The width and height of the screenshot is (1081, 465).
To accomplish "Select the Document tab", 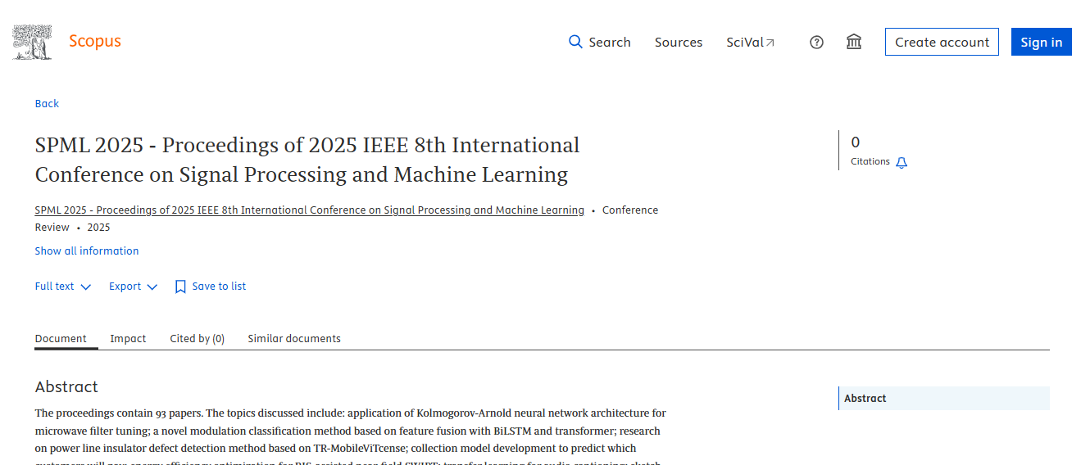I will point(61,338).
